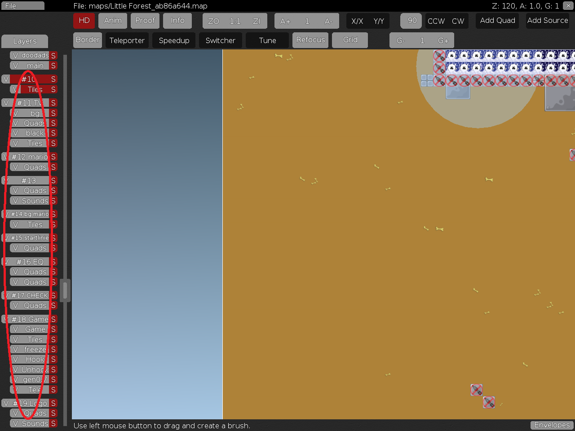
Task: Rotate brush clockwise with CW
Action: pyautogui.click(x=458, y=21)
